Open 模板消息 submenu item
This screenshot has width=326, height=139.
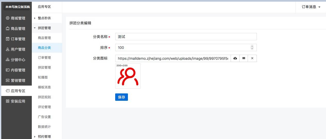tap(47, 87)
